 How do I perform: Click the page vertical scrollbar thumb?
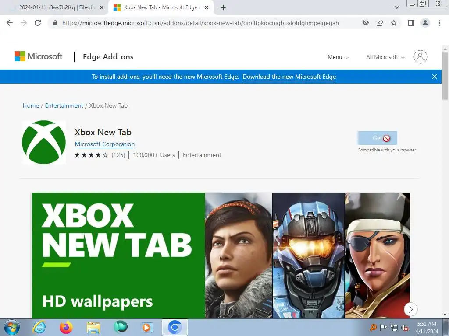tap(445, 76)
